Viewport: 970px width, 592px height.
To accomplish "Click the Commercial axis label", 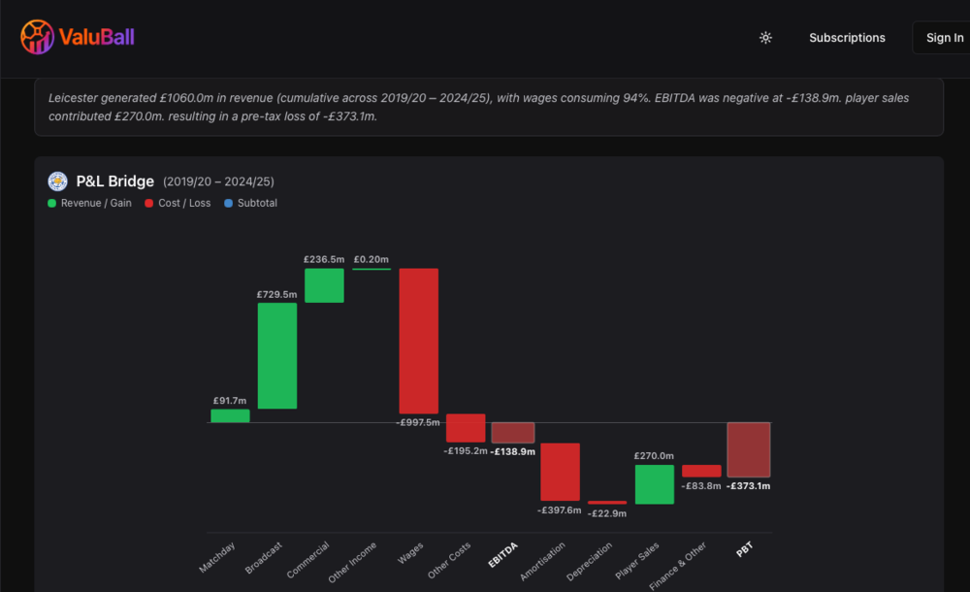I will pos(308,560).
